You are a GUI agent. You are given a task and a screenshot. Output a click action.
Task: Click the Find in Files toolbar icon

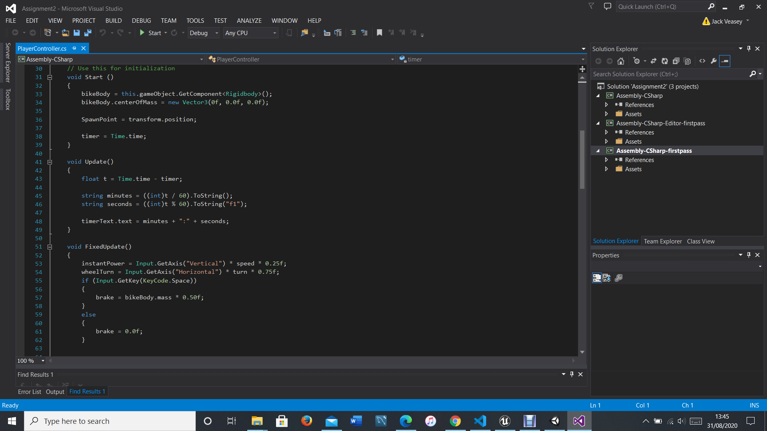(304, 33)
